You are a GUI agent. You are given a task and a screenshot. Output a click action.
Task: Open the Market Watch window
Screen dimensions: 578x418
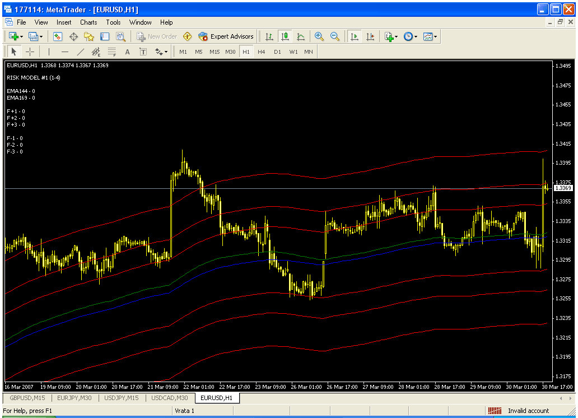[x=58, y=36]
